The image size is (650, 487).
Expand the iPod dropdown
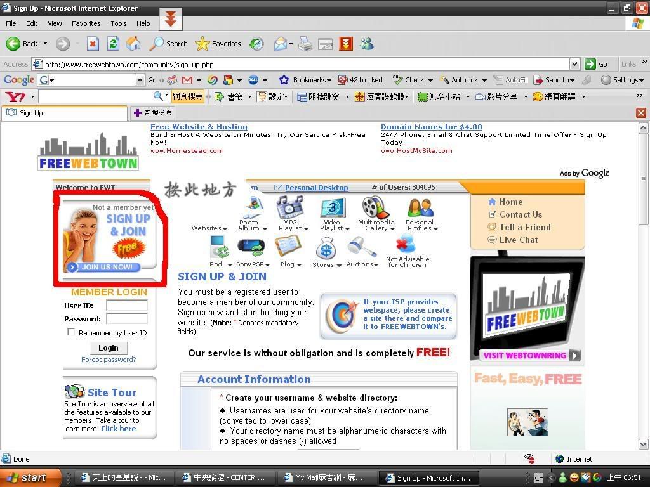tap(230, 264)
